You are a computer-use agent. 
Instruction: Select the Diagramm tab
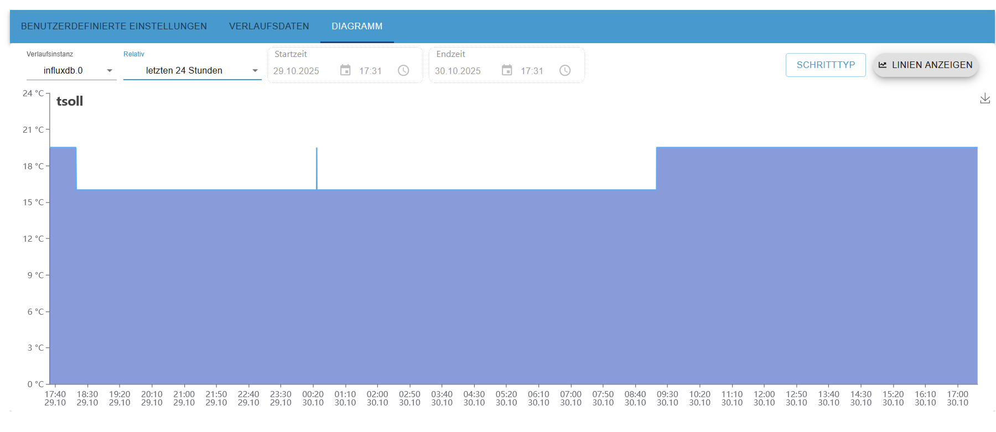(357, 26)
